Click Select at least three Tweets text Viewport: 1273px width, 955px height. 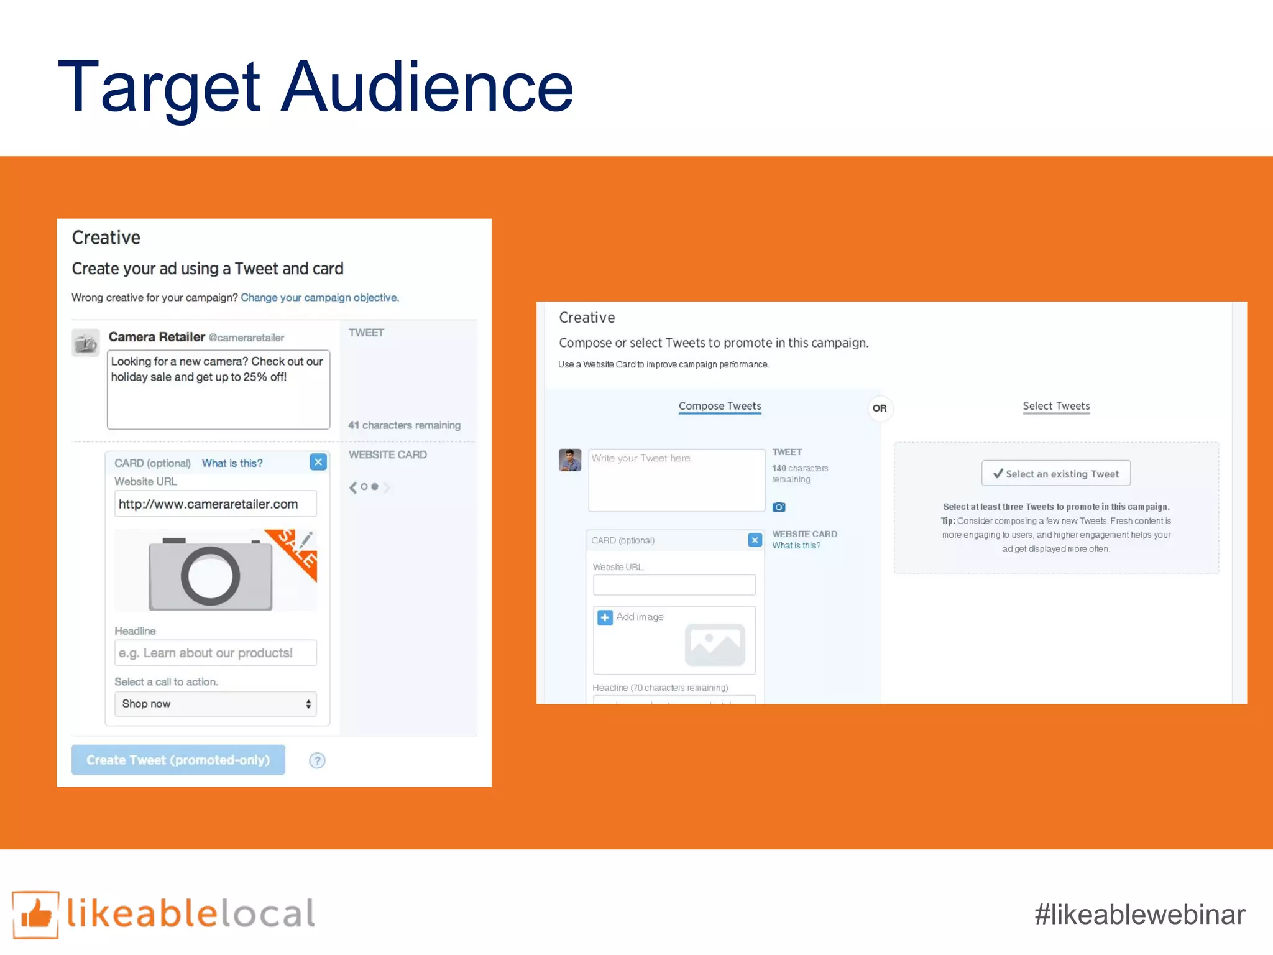pyautogui.click(x=1056, y=507)
